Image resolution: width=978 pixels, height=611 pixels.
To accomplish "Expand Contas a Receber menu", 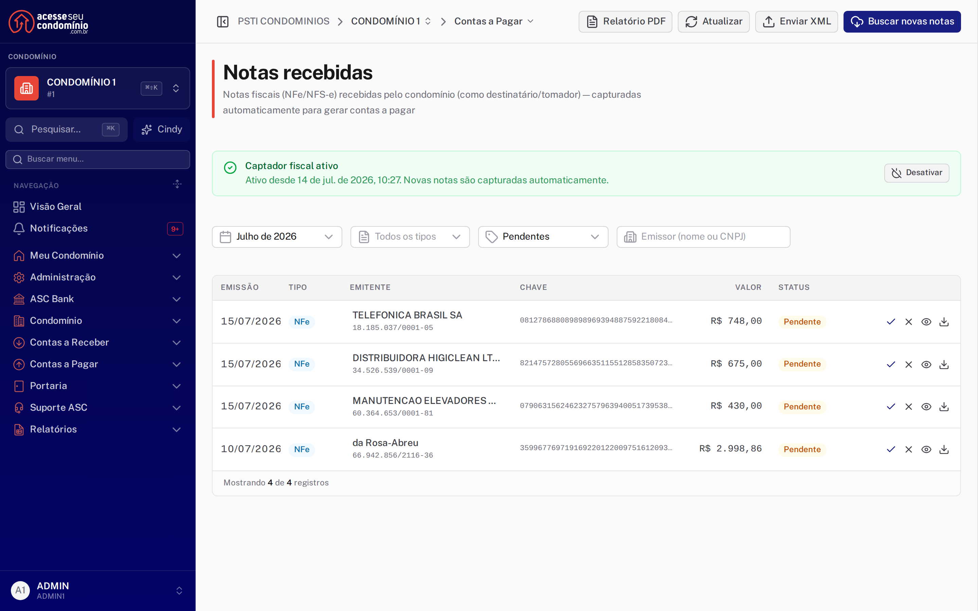I will (98, 343).
